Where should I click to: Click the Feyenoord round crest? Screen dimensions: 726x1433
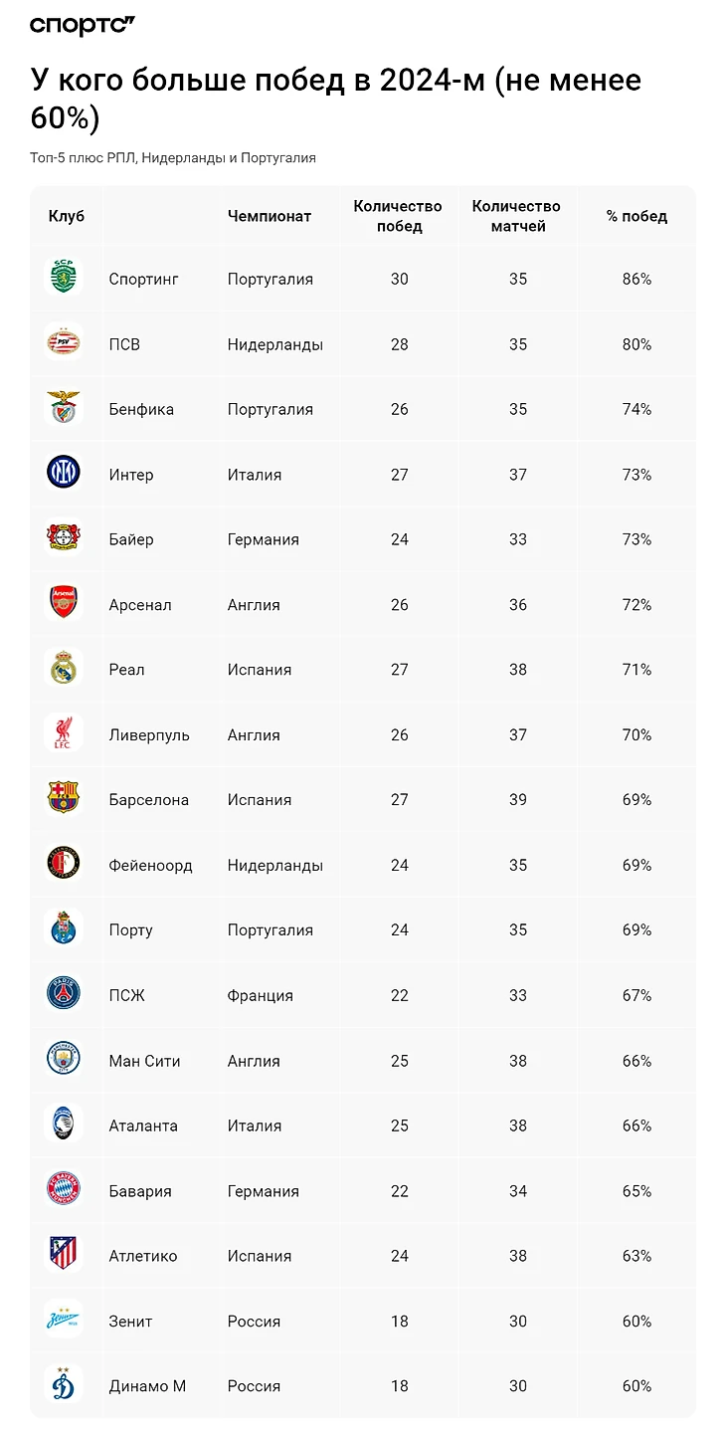(x=64, y=865)
